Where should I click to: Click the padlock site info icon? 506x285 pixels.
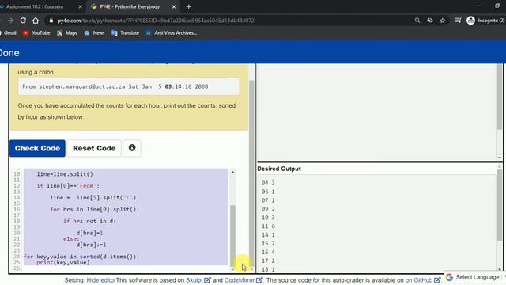tap(51, 21)
